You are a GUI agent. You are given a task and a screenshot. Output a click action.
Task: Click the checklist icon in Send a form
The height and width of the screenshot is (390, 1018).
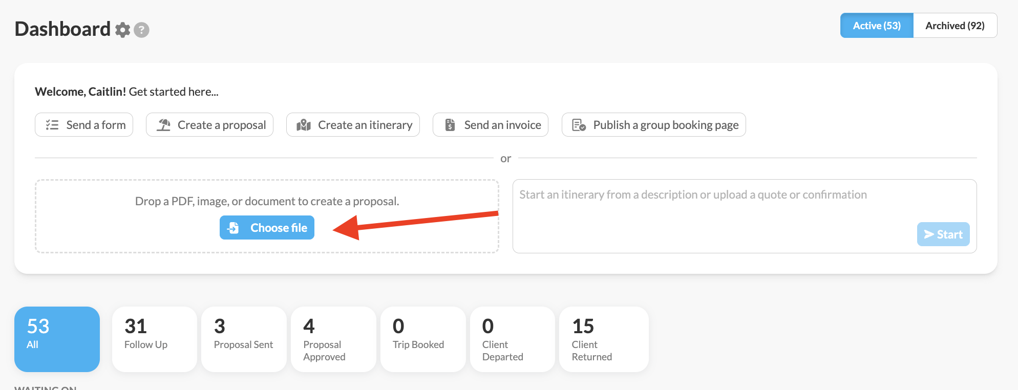[x=52, y=125]
